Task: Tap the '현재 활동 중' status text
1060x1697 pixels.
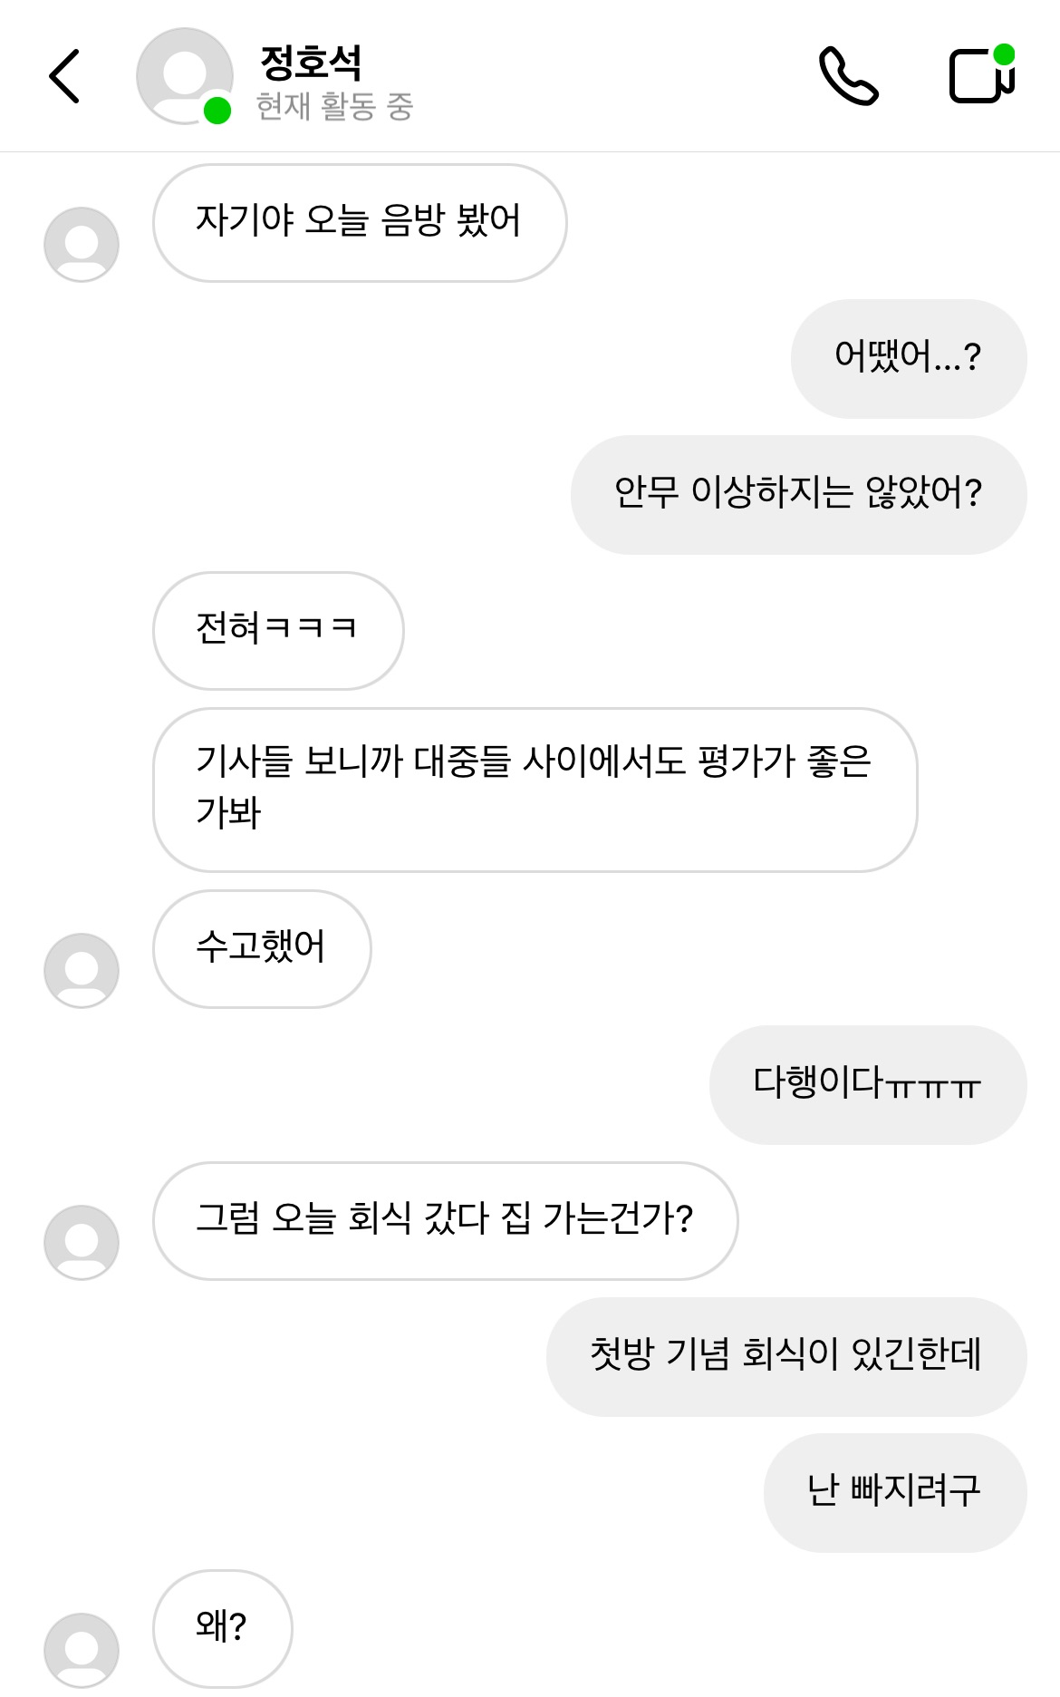Action: pos(334,107)
